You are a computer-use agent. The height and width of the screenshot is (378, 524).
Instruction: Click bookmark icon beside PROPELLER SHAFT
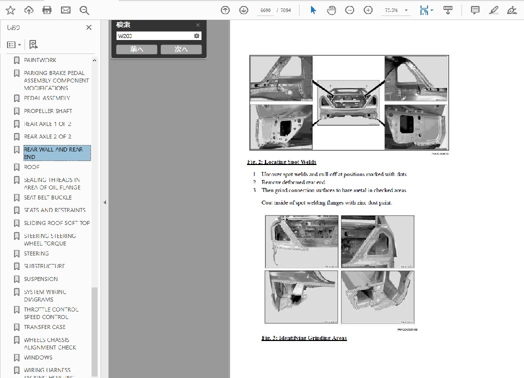click(x=16, y=111)
